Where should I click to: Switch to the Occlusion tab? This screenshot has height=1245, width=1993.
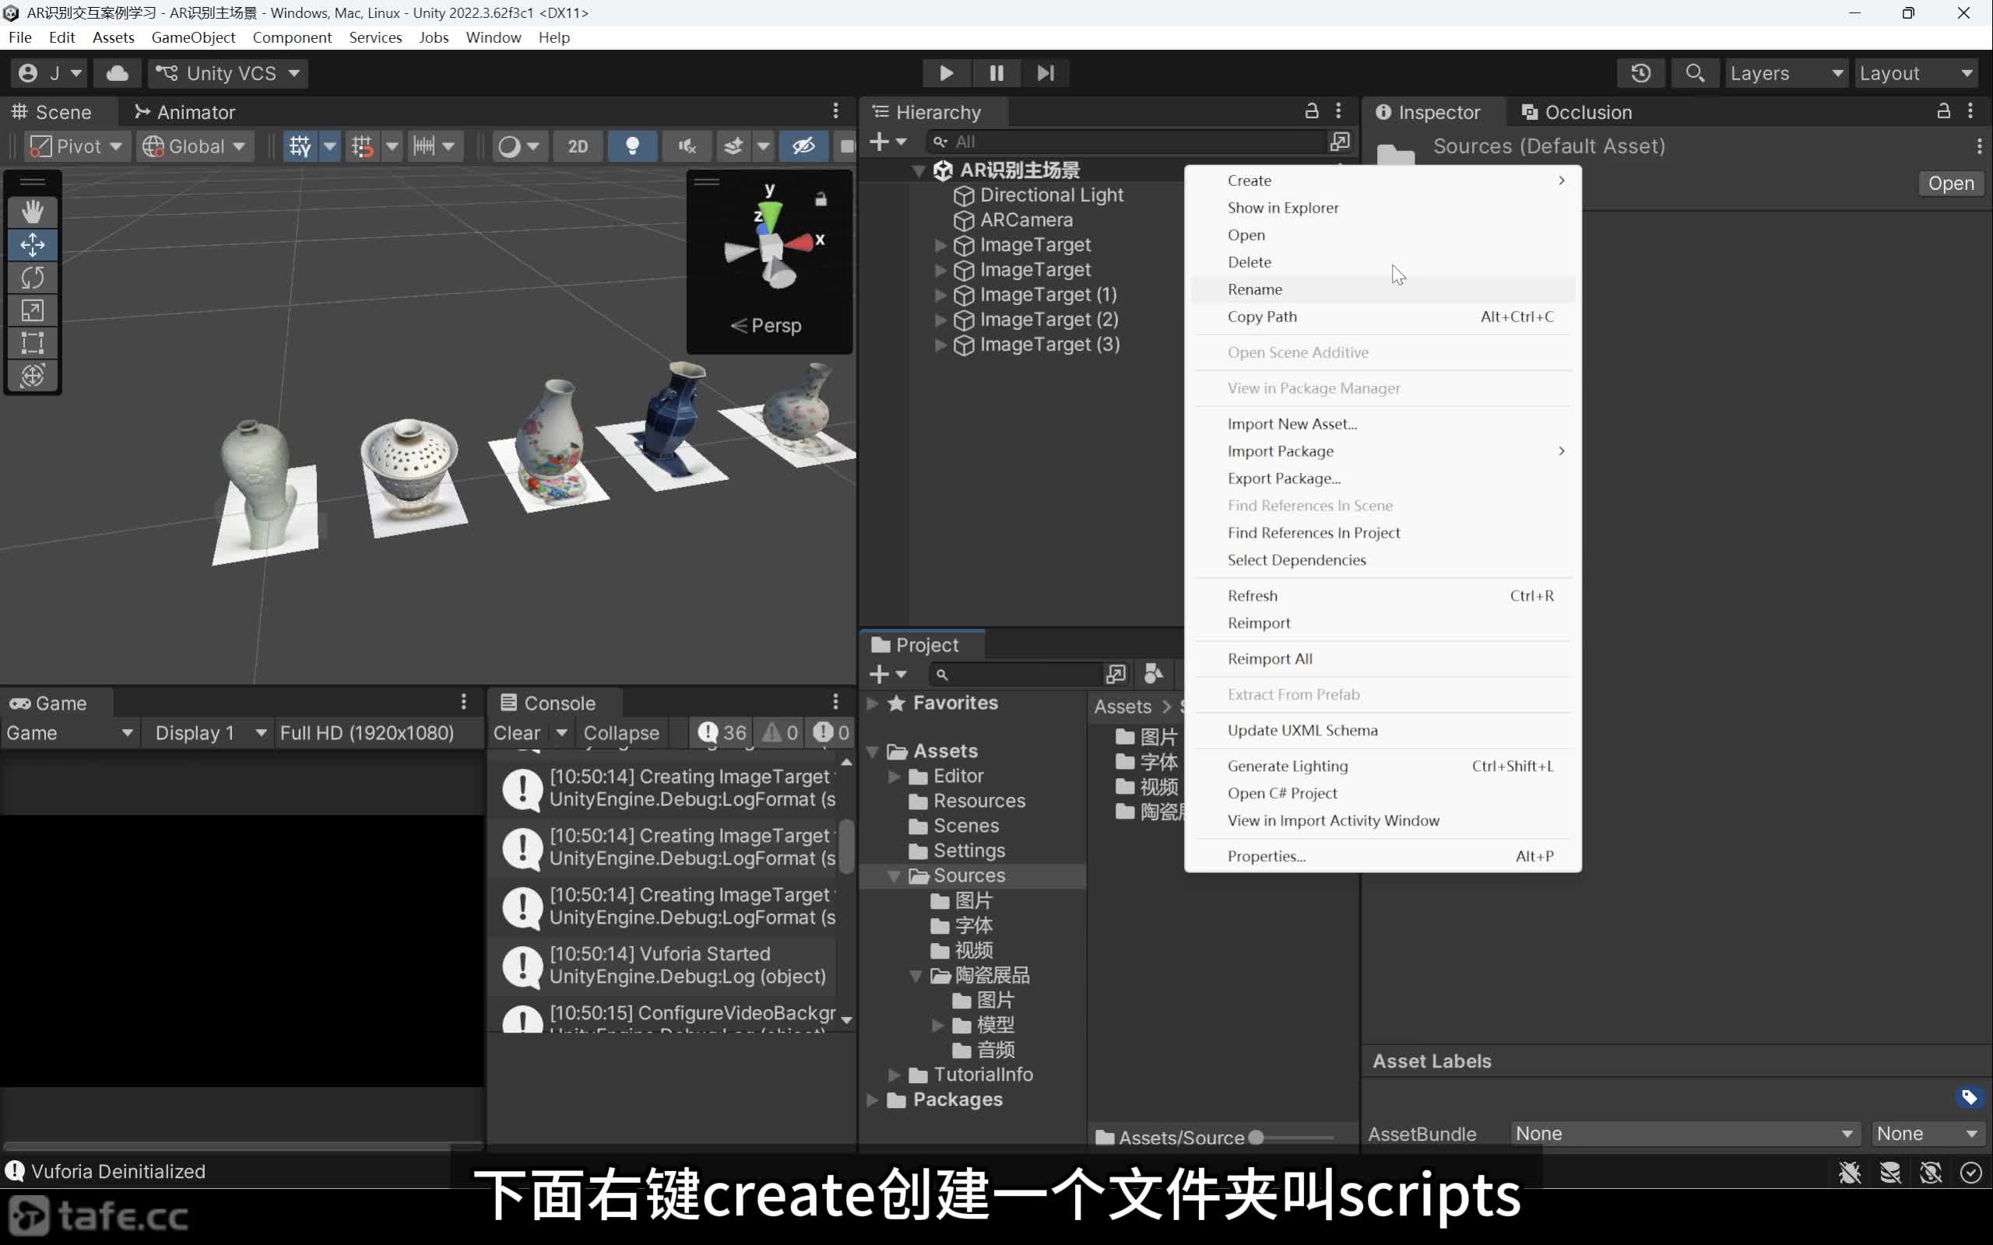coord(1577,112)
